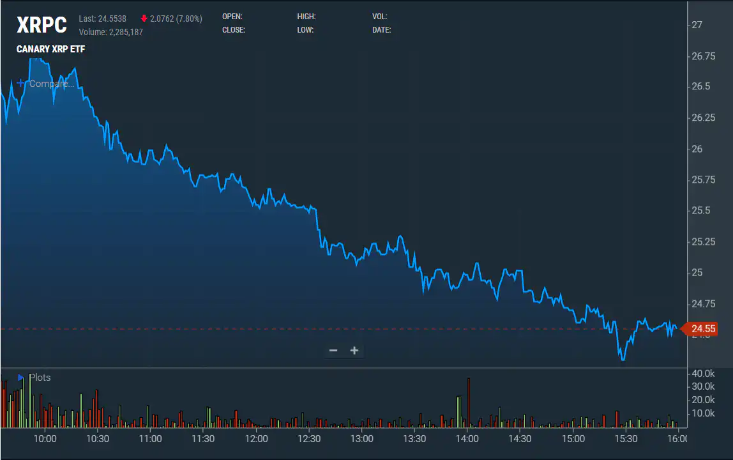Click the CANARY XRP ETF name
The height and width of the screenshot is (460, 733).
pos(50,49)
